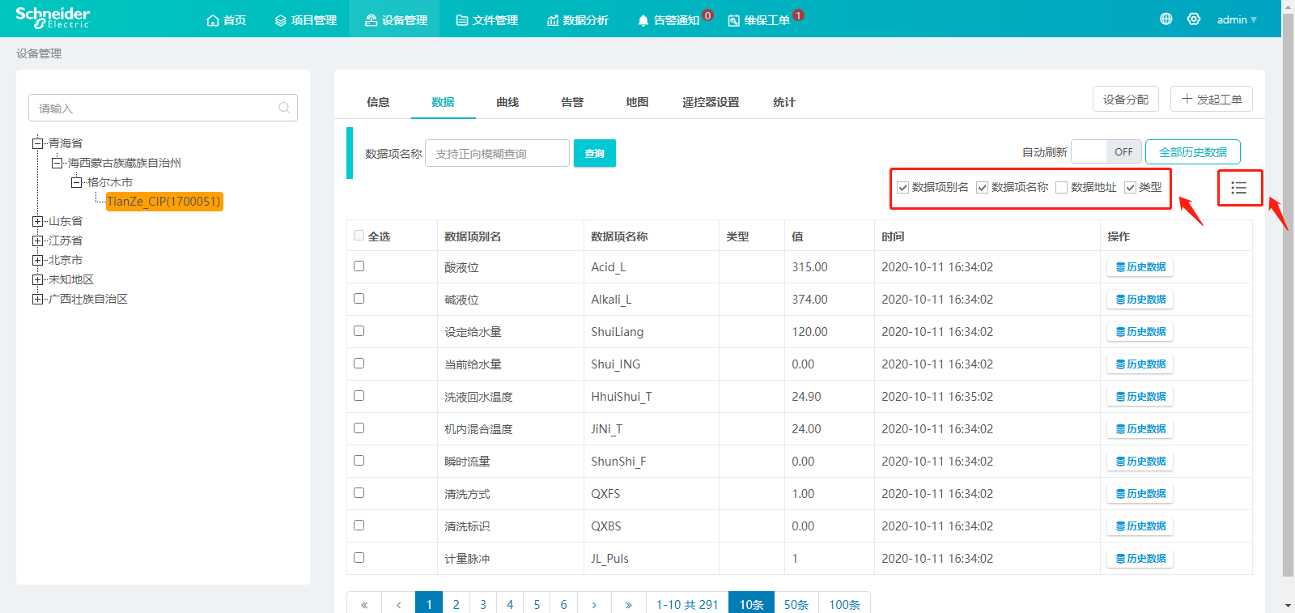Toggle the 数据项名称 column checkbox
Image resolution: width=1295 pixels, height=613 pixels.
click(x=982, y=188)
